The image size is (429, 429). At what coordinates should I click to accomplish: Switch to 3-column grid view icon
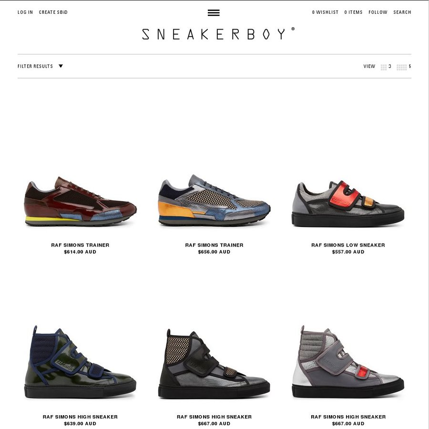tap(384, 67)
